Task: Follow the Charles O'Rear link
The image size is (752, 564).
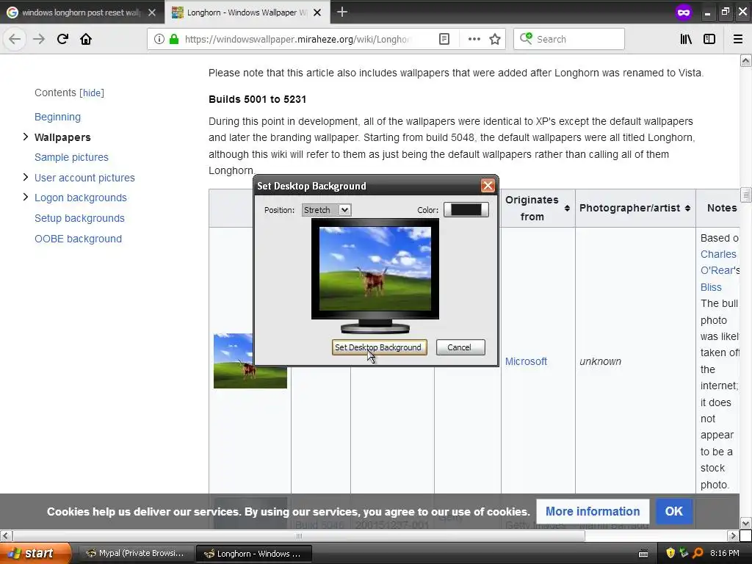Action: click(x=720, y=262)
